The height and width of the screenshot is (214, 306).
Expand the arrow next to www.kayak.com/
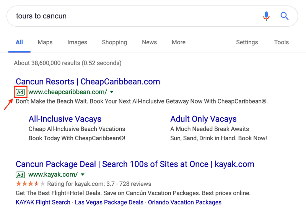(83, 174)
